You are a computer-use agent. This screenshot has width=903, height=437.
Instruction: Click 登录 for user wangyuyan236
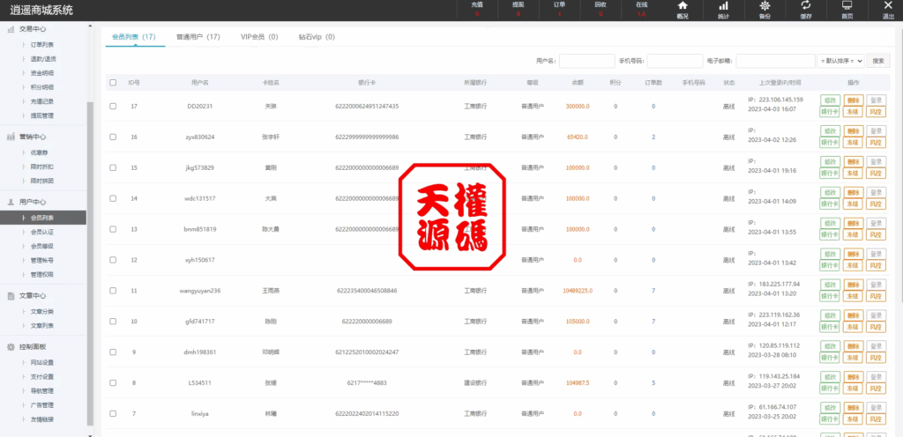pos(876,285)
